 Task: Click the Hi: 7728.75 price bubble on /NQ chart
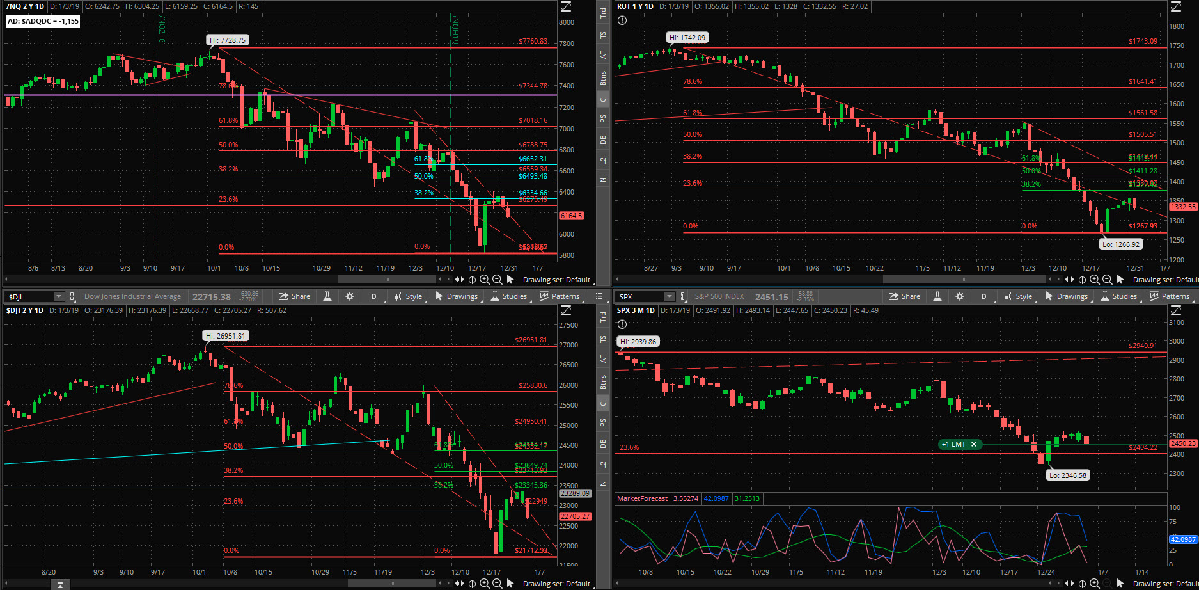[228, 40]
